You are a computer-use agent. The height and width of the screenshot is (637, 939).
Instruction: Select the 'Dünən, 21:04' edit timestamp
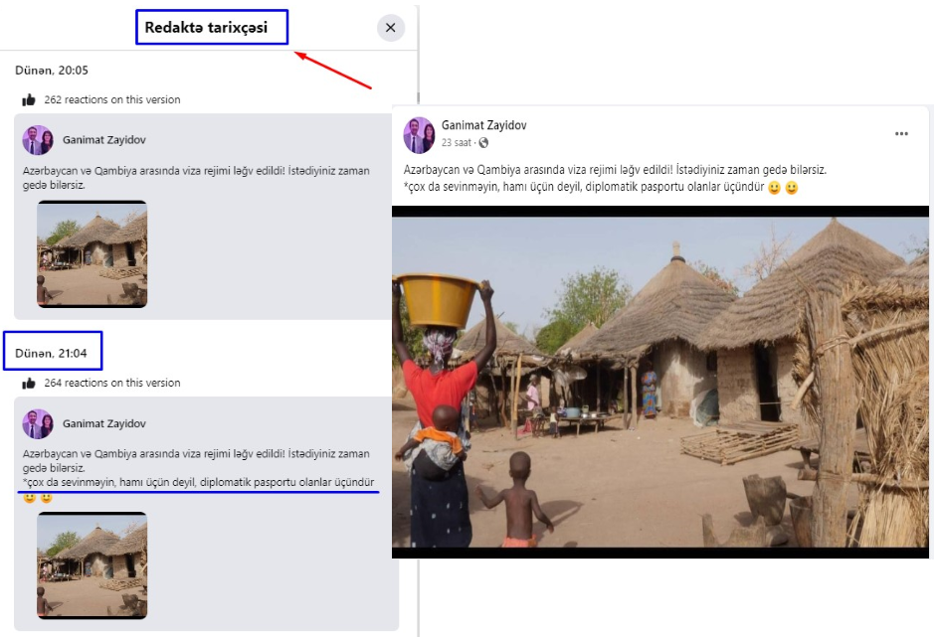(52, 353)
